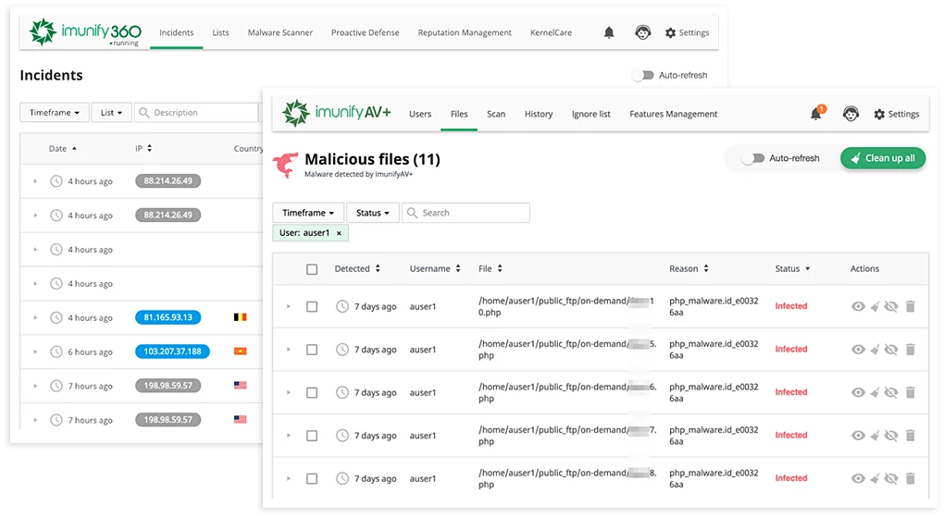
Task: Switch to the Scan tab
Action: coord(496,114)
